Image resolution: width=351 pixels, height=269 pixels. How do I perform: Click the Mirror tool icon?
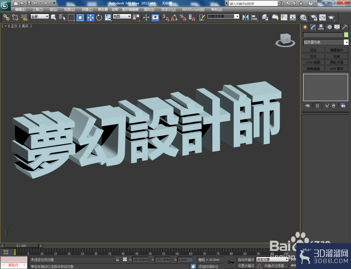[246, 18]
